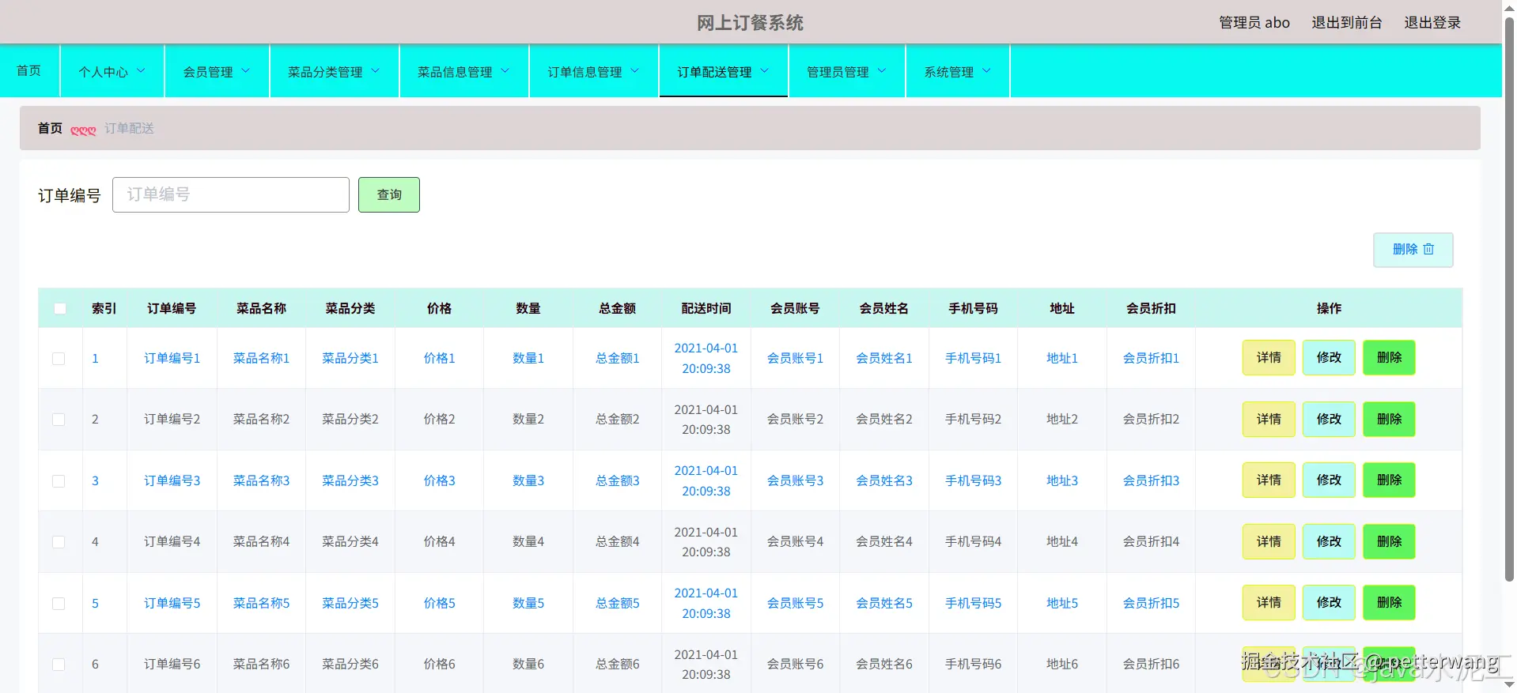The image size is (1517, 693).
Task: Toggle the select-all checkbox in table header
Action: click(x=60, y=308)
